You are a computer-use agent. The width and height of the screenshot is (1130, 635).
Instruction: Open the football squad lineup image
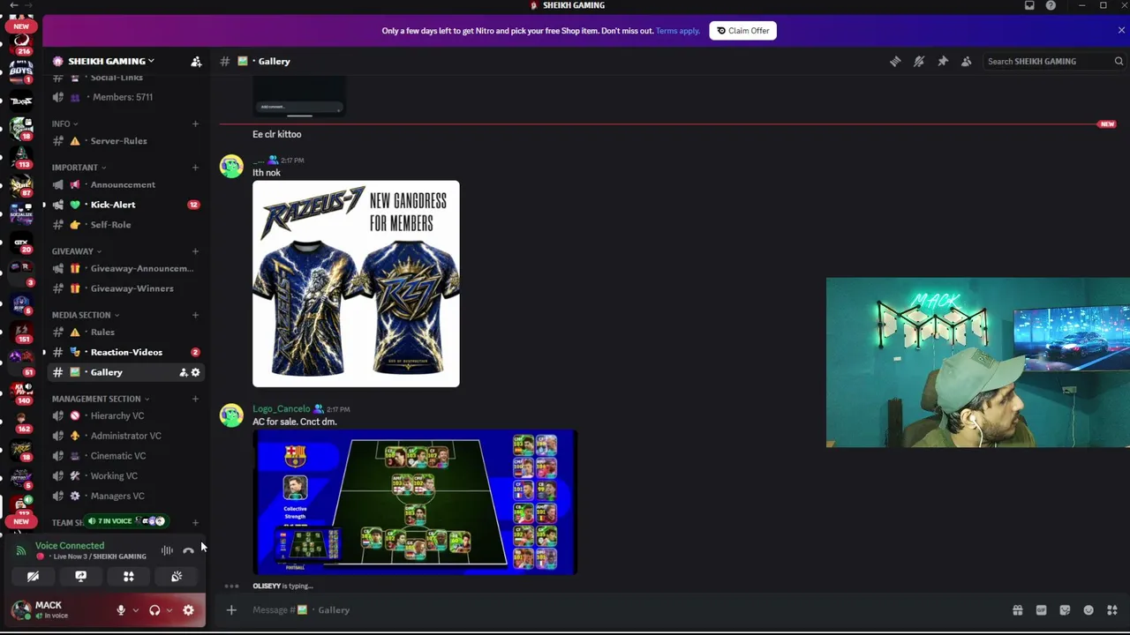coord(415,502)
